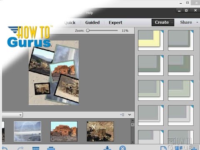Screen dimensions: 200x150
Task: Switch to Expert edit mode
Action: 115,22
